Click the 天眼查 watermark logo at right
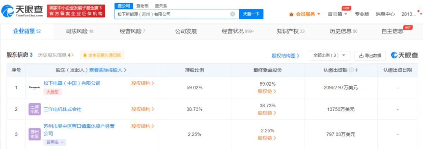The width and height of the screenshot is (423, 149). (404, 55)
